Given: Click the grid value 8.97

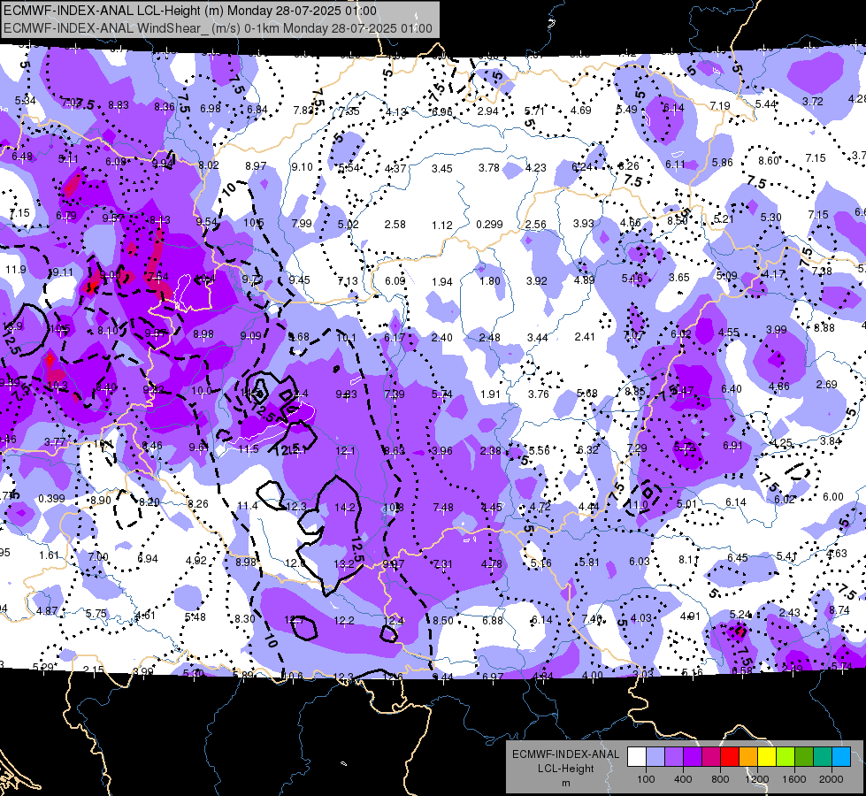Looking at the screenshot, I should pyautogui.click(x=256, y=165).
